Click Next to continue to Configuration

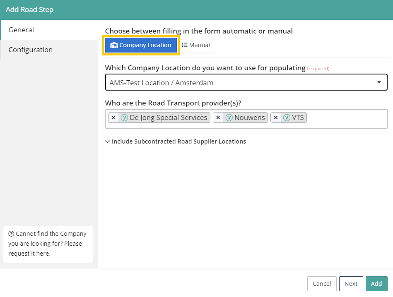[x=351, y=284]
